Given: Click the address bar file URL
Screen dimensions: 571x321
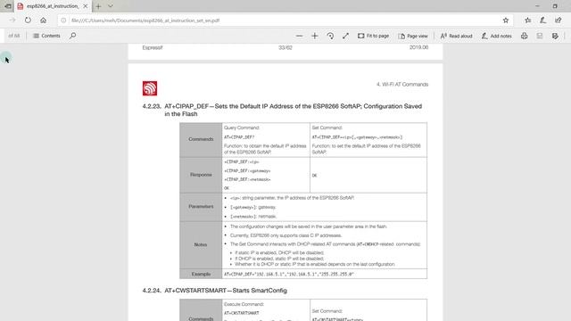Looking at the screenshot, I should coord(145,21).
